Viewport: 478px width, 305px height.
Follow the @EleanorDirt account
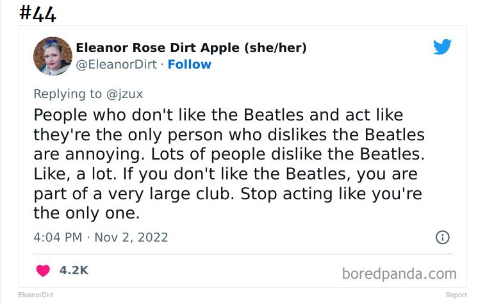tap(189, 65)
